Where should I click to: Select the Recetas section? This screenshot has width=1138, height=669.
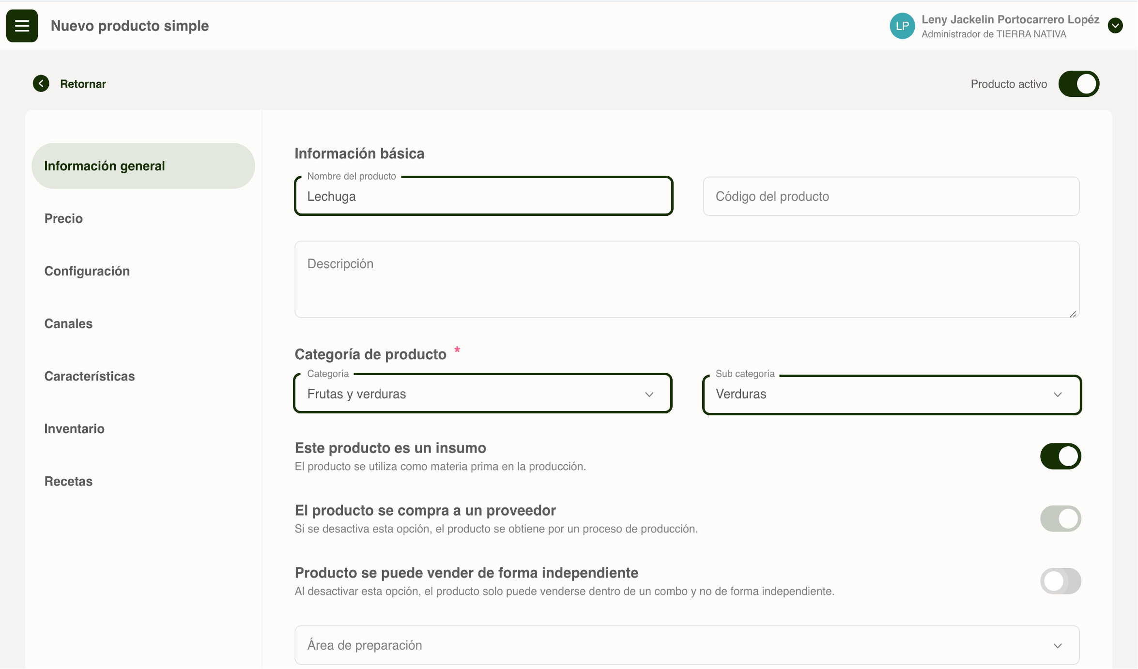68,481
